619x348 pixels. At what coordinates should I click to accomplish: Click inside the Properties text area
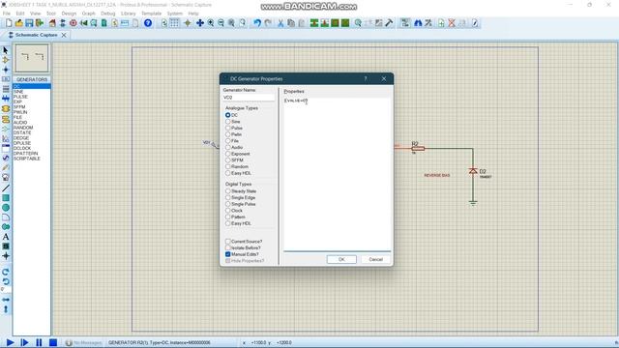pyautogui.click(x=338, y=174)
